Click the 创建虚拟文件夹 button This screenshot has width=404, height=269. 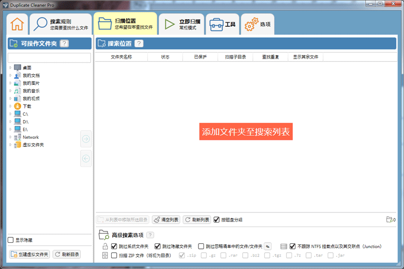pyautogui.click(x=29, y=254)
